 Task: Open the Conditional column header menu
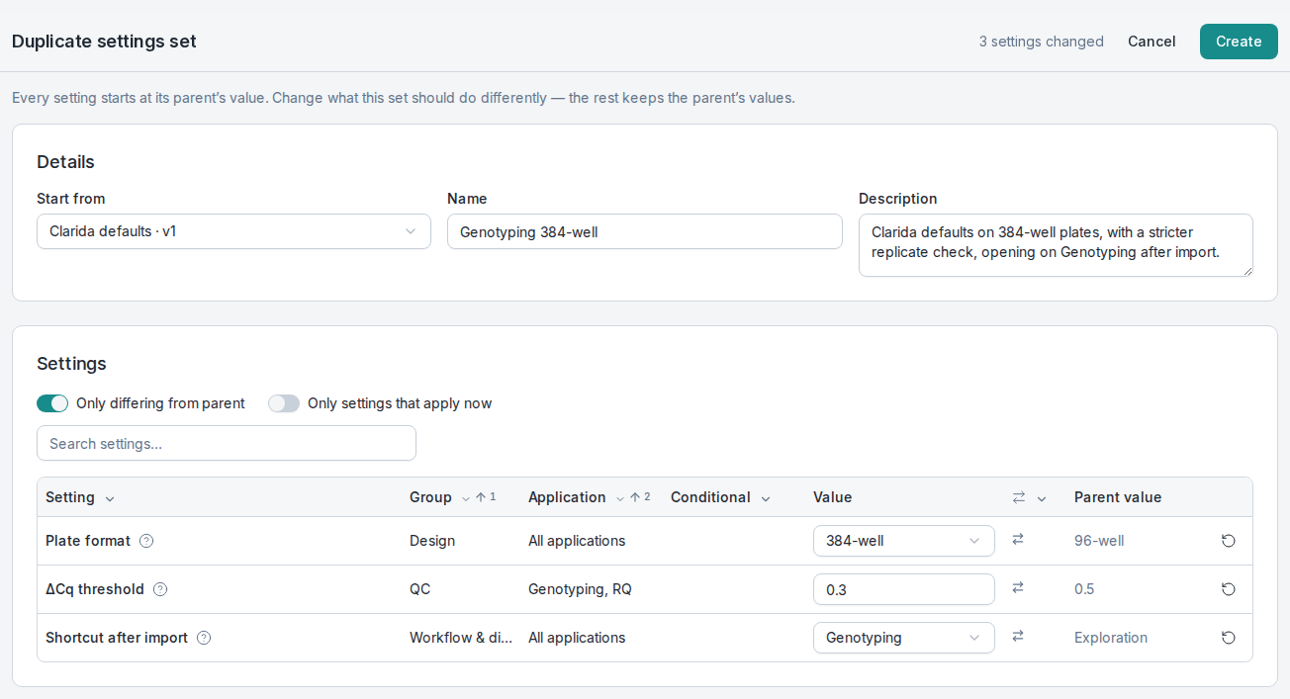click(766, 498)
